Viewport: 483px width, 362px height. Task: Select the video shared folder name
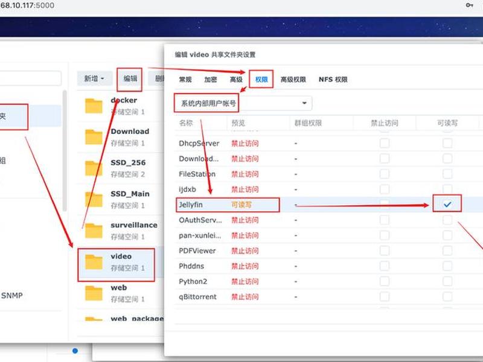point(121,256)
